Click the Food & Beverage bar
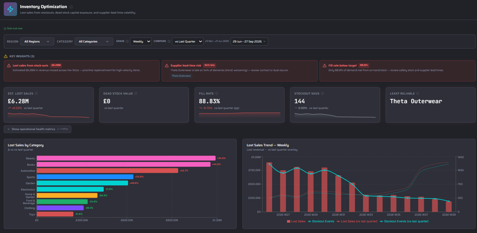This screenshot has width=477, height=233. [x=62, y=201]
